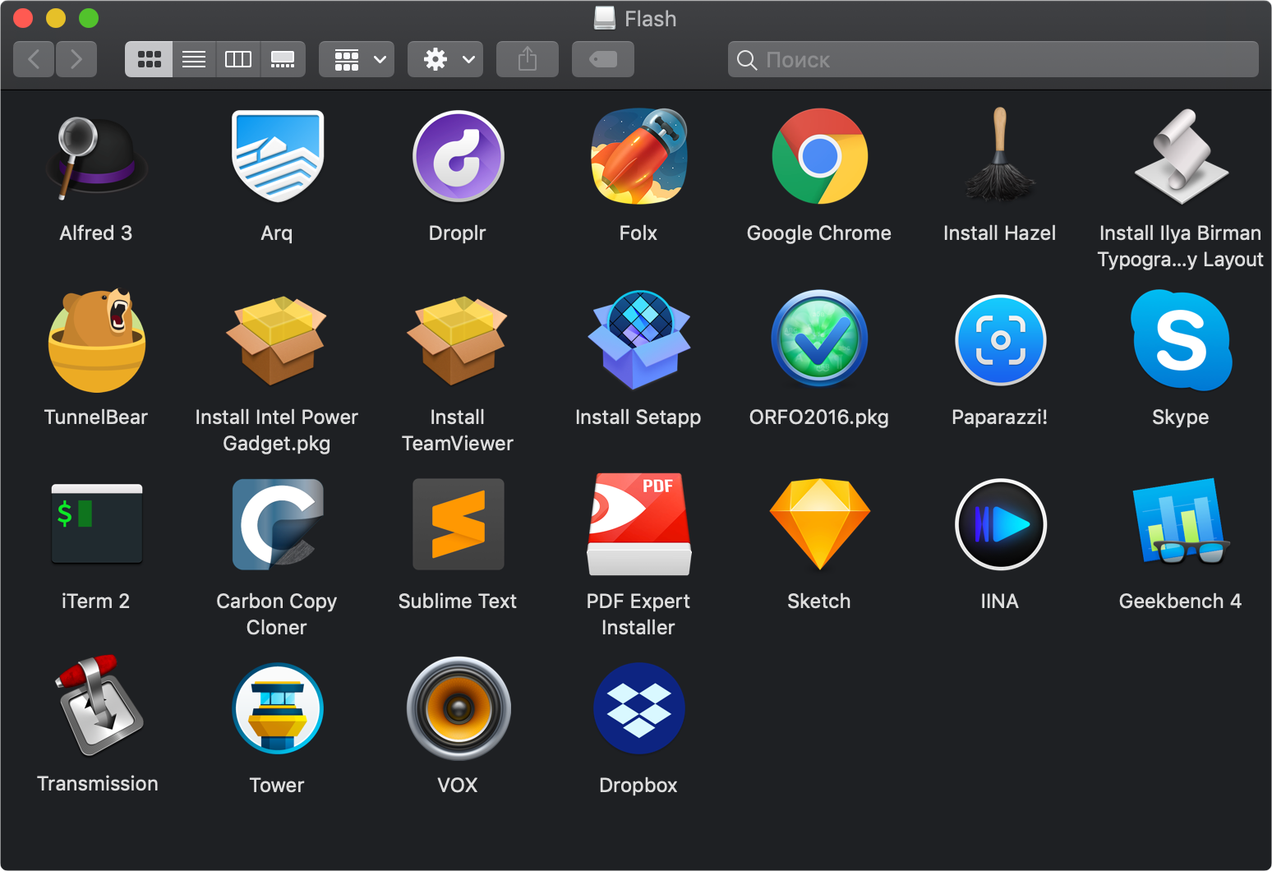
Task: Select the Folx rocket icon
Action: click(639, 156)
